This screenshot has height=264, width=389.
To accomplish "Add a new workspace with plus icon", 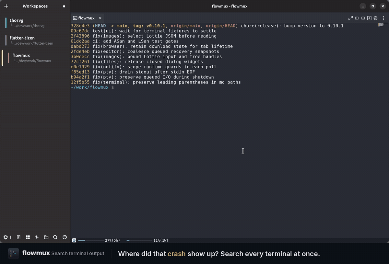I will pos(6,6).
